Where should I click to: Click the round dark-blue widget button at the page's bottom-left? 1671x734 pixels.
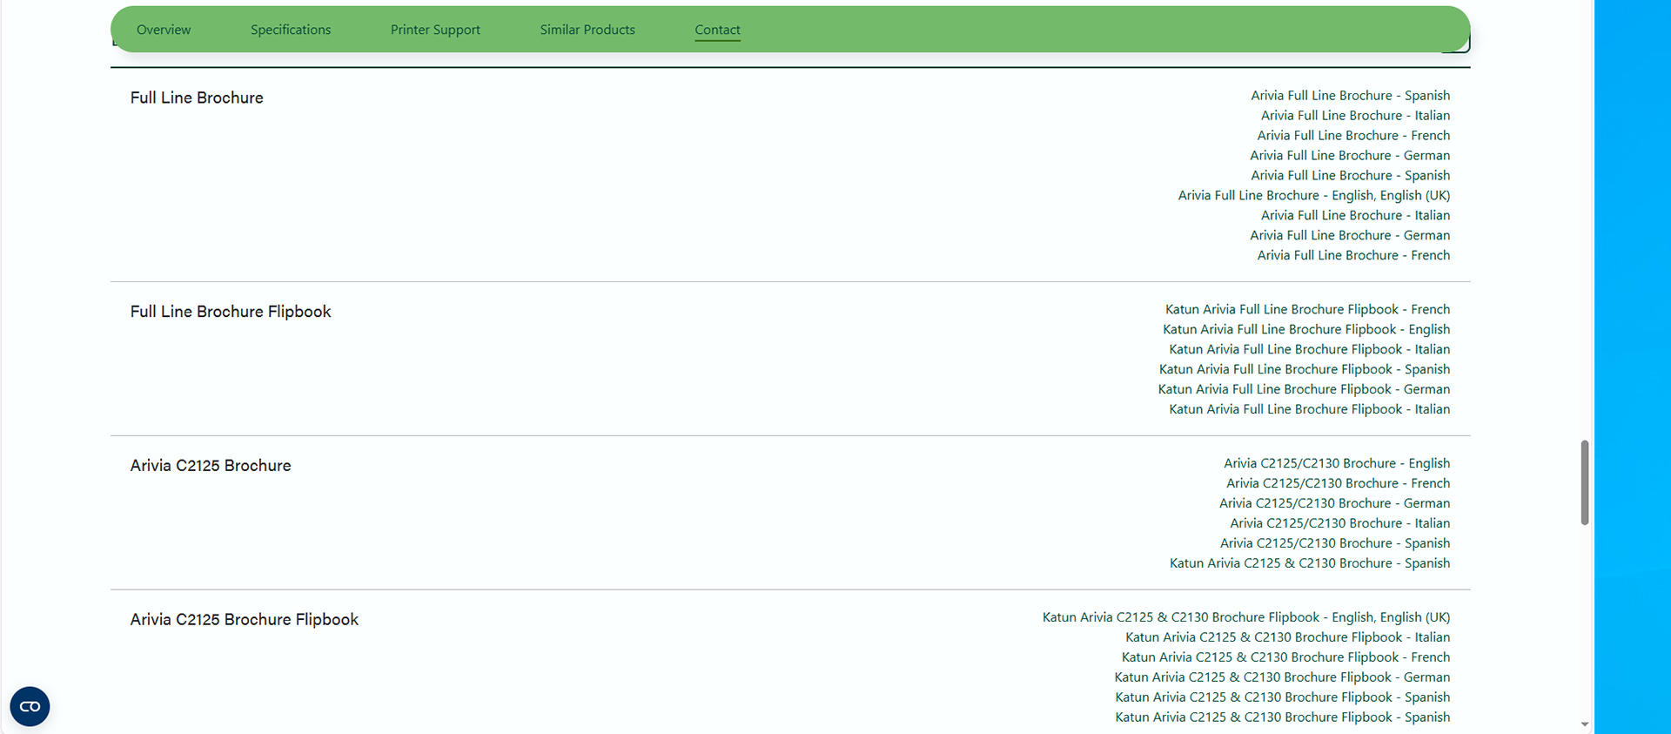pos(30,706)
